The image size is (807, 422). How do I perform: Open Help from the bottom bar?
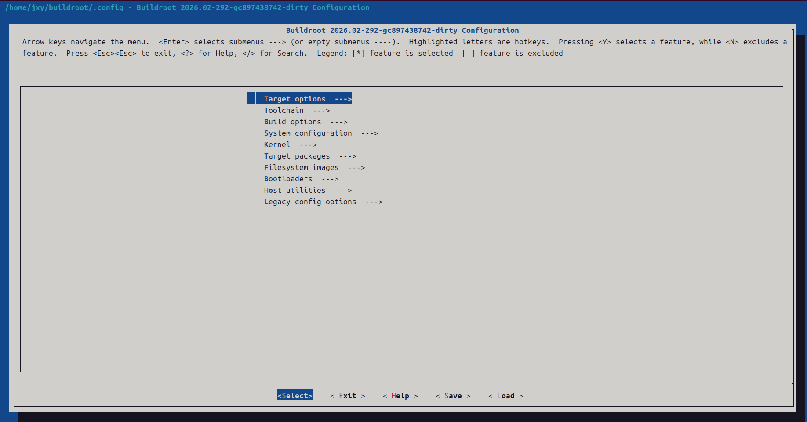tap(400, 396)
